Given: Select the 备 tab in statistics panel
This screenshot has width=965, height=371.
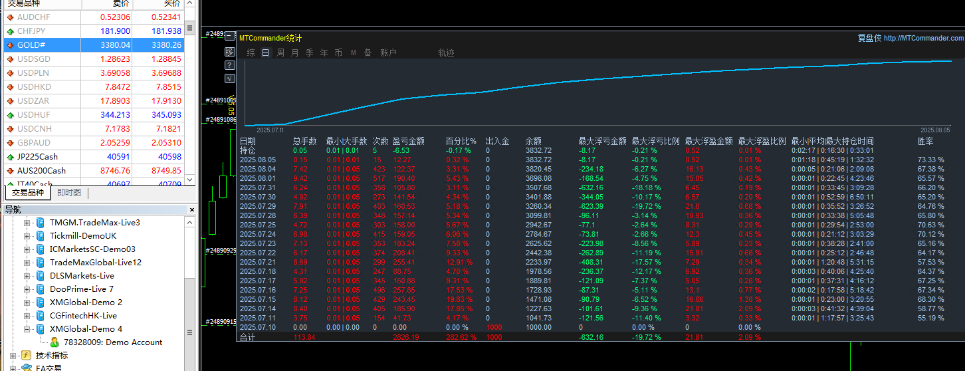Looking at the screenshot, I should coord(368,53).
